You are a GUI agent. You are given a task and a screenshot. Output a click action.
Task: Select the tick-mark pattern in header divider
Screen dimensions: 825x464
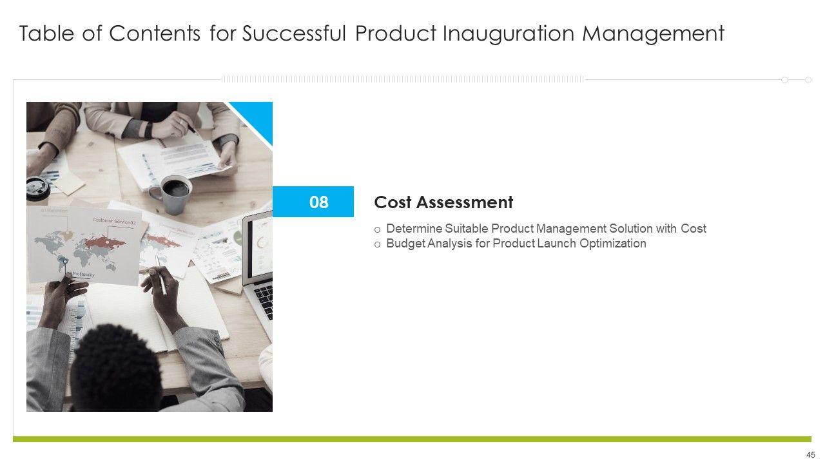pyautogui.click(x=403, y=79)
